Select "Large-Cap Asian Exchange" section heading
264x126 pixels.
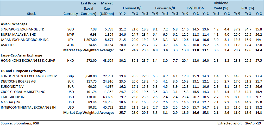[x=21, y=55]
